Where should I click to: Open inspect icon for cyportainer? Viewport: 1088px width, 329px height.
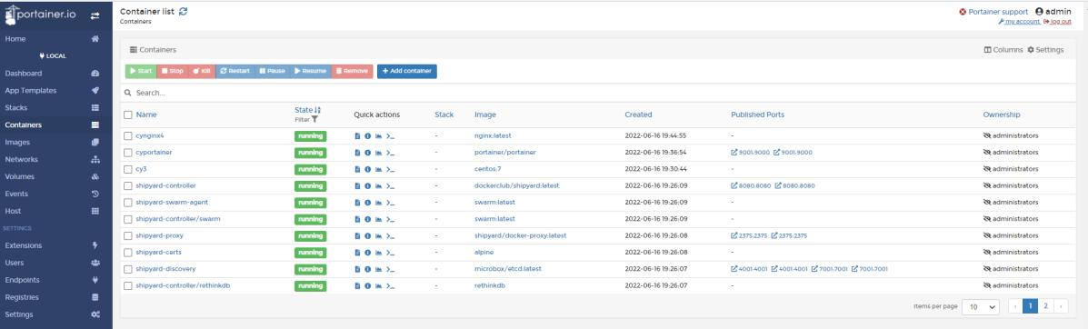[x=368, y=153]
